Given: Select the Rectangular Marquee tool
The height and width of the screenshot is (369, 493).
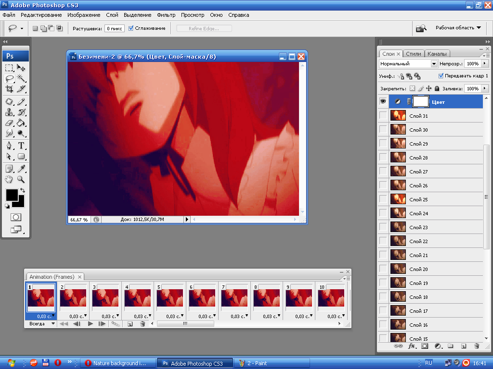Looking at the screenshot, I should click(x=9, y=68).
